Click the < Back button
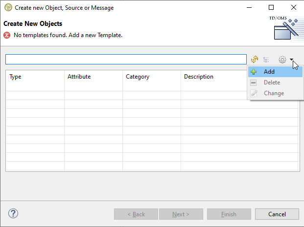 click(136, 214)
